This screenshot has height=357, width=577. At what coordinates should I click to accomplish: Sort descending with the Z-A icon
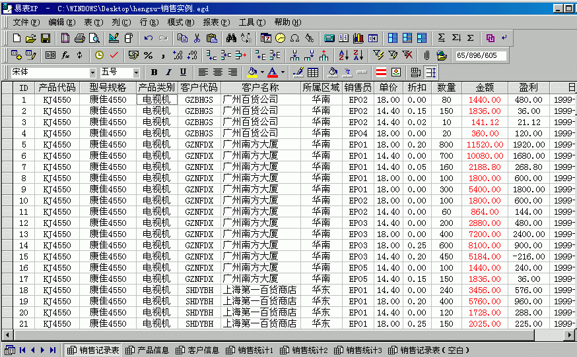358,55
